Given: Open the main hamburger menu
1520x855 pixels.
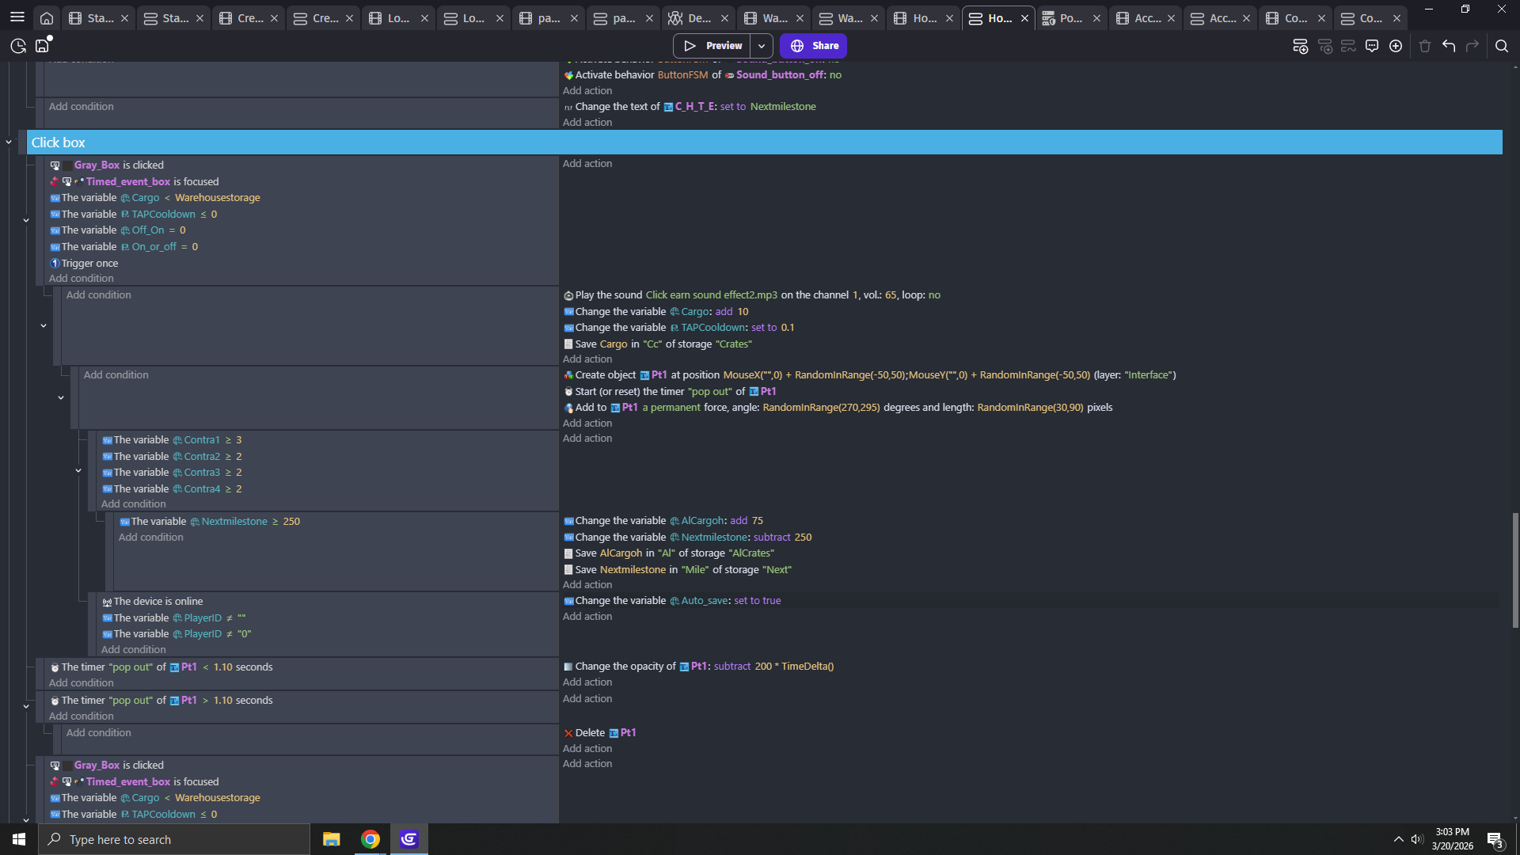Looking at the screenshot, I should click(x=17, y=17).
